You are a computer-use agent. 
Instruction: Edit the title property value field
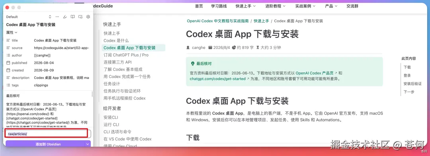pos(62,40)
